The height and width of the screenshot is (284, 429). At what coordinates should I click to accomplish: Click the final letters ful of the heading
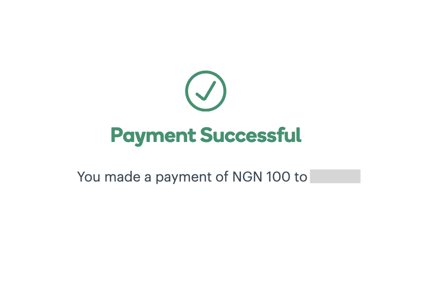291,135
